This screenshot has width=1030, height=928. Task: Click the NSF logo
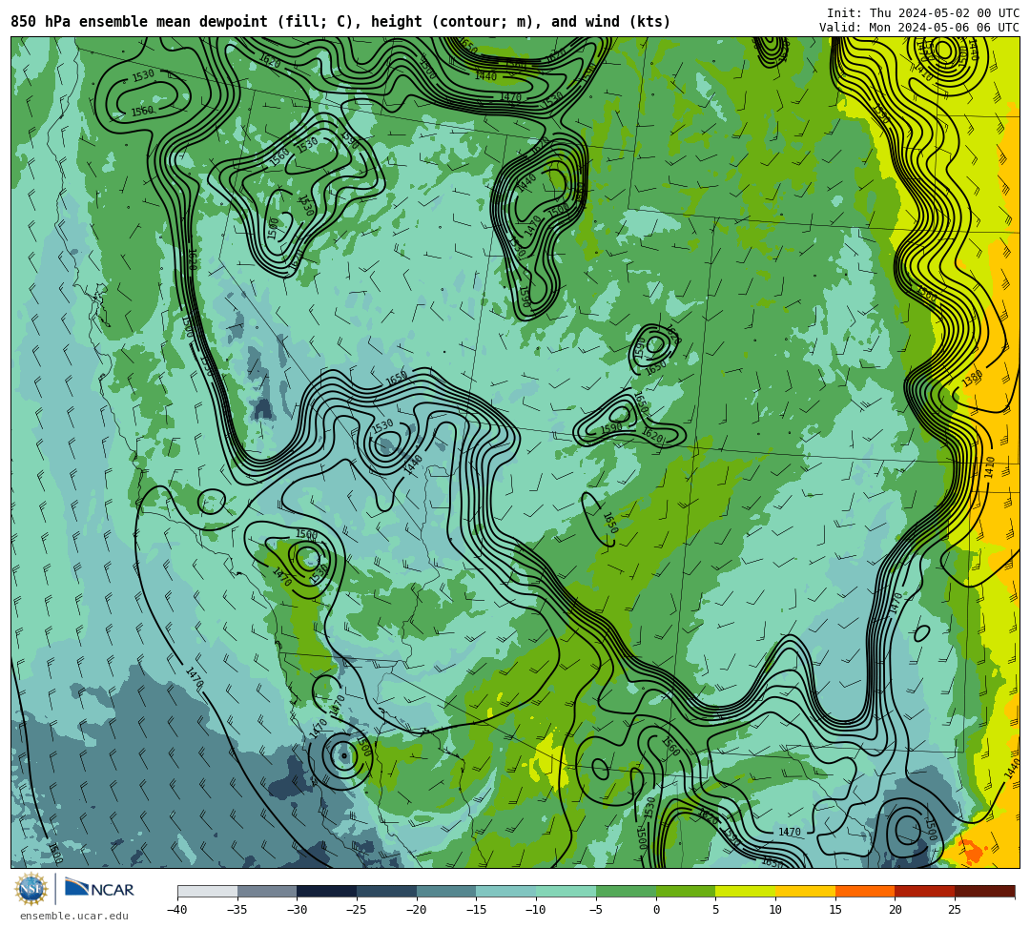31,890
